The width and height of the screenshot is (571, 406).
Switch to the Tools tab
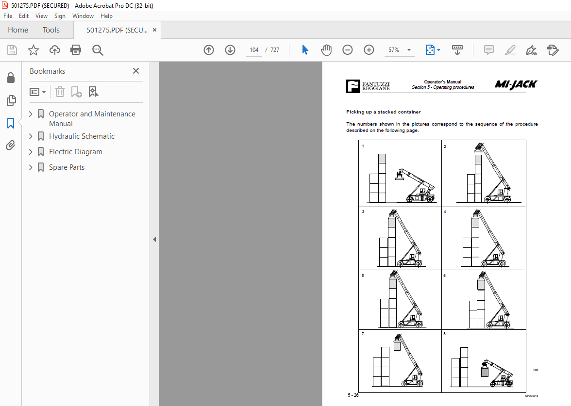[x=51, y=30]
